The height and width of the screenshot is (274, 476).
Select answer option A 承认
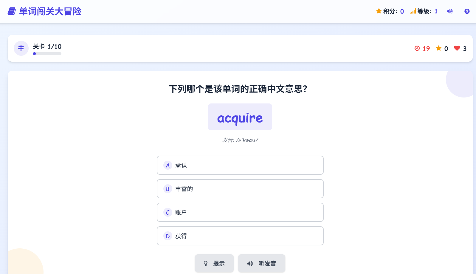pyautogui.click(x=240, y=165)
